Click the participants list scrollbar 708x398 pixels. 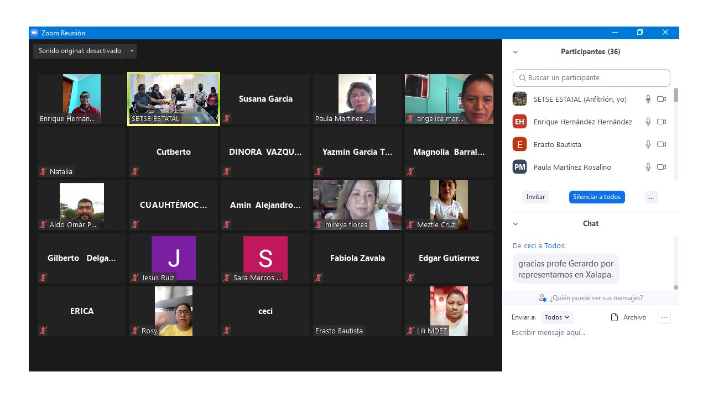pyautogui.click(x=676, y=95)
